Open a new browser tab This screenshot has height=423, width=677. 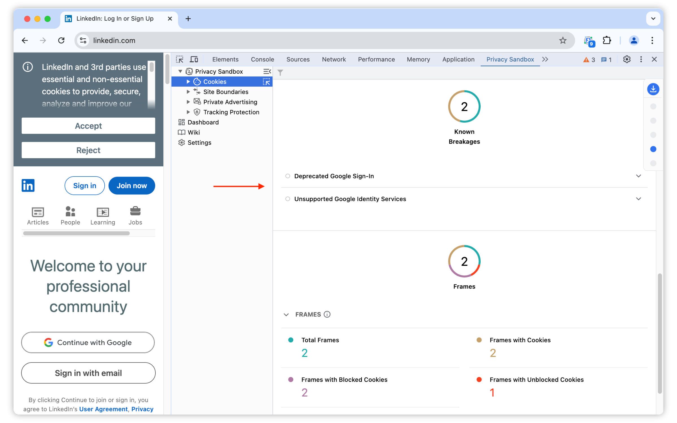[188, 19]
